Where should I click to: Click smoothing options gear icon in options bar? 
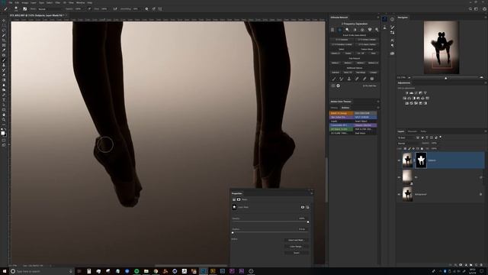146,9
